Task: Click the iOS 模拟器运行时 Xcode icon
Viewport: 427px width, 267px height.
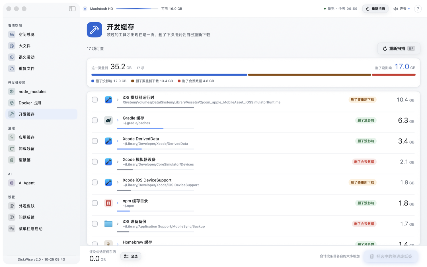Action: pos(108,100)
